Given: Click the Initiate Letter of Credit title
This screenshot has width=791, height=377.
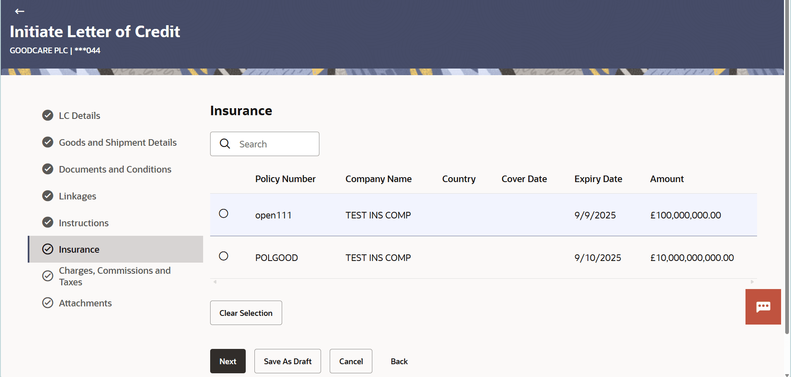Looking at the screenshot, I should tap(95, 31).
